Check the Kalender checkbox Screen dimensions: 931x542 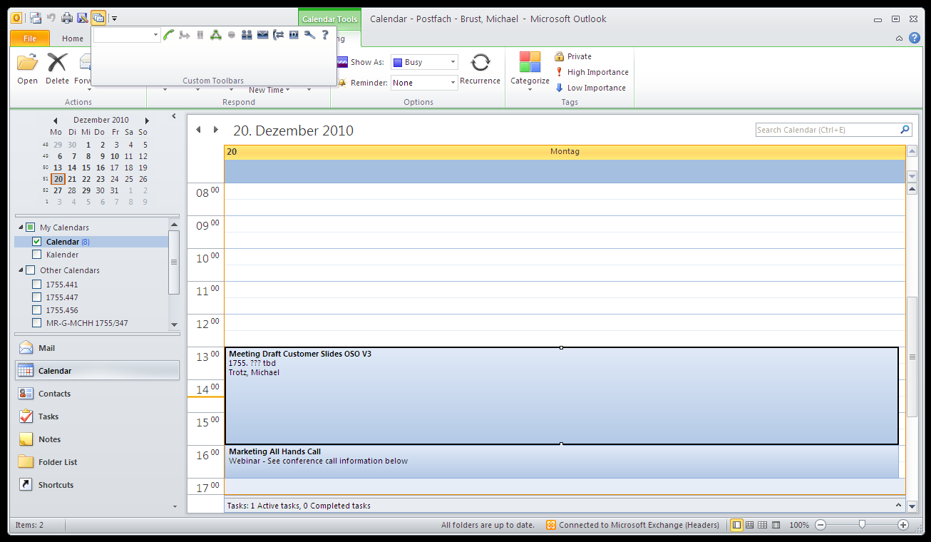point(37,255)
